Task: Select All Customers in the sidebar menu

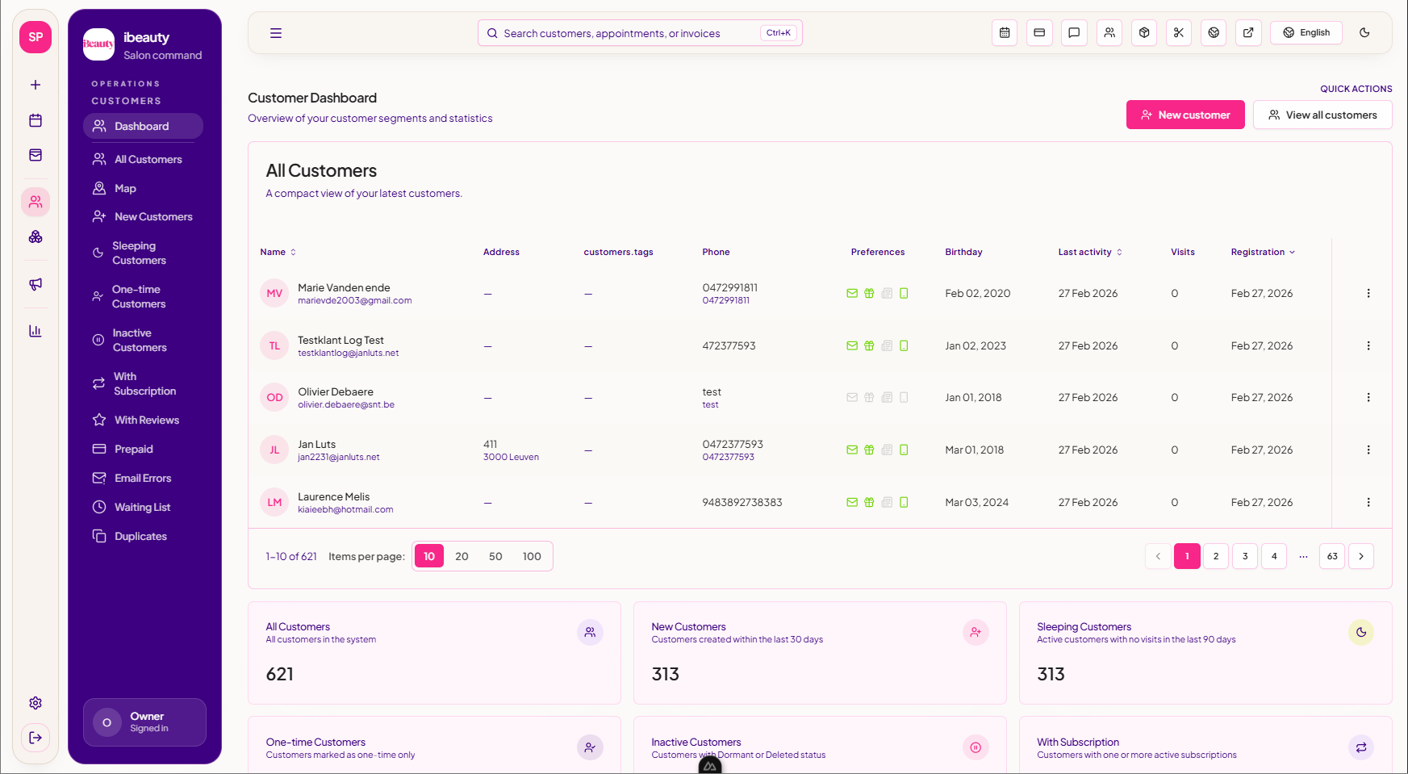Action: (148, 159)
